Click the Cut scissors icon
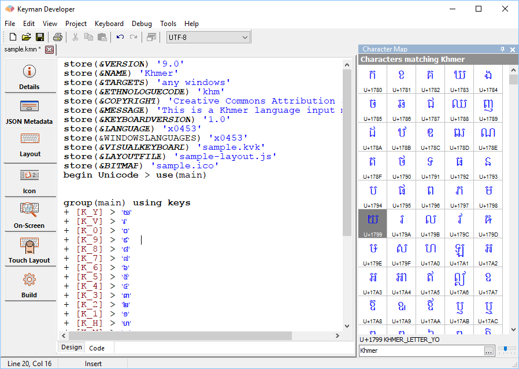This screenshot has height=369, width=519. 75,37
